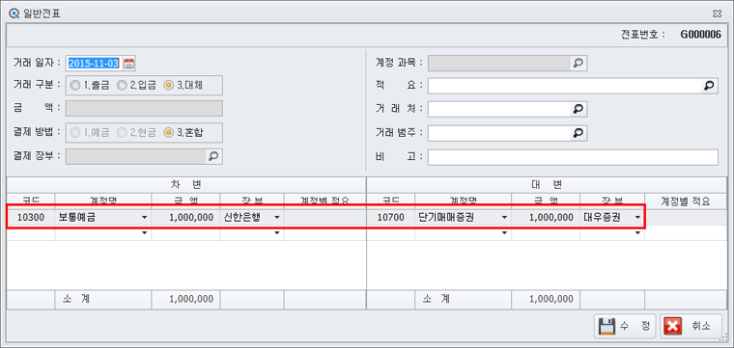Close the 일반전표 window
This screenshot has width=734, height=348.
pos(717,13)
